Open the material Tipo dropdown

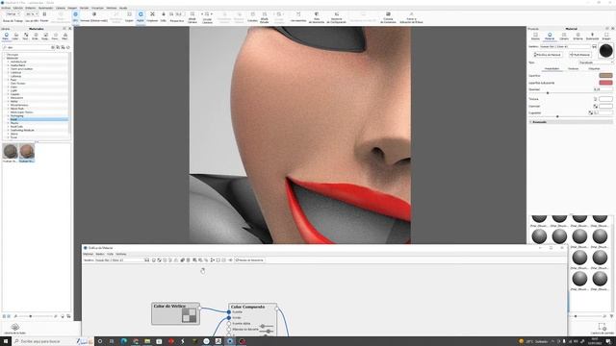coord(596,62)
